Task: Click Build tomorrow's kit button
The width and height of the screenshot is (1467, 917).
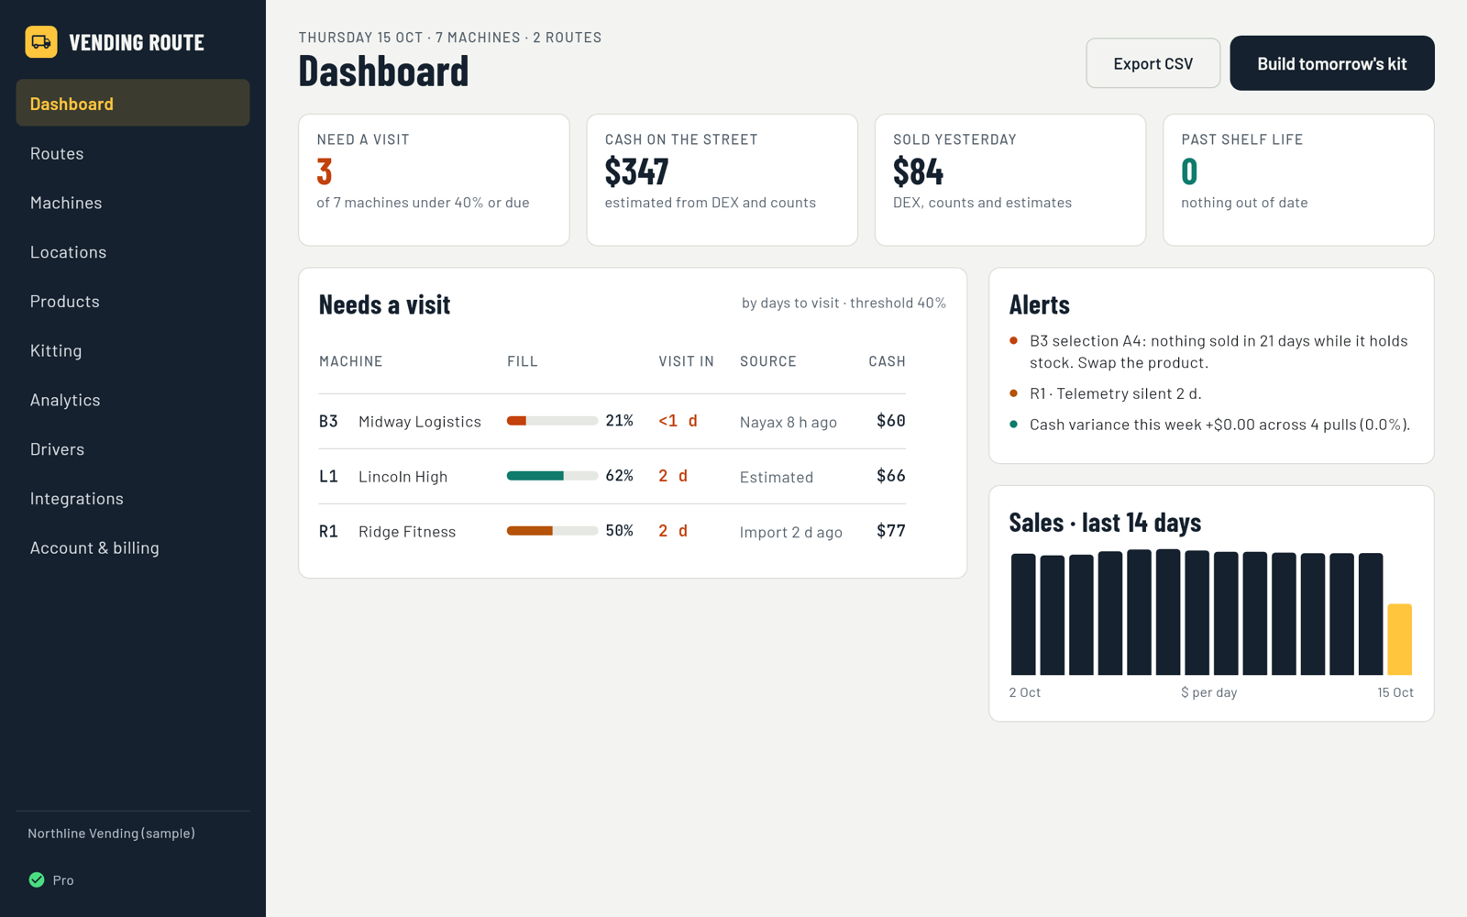Action: click(x=1332, y=63)
